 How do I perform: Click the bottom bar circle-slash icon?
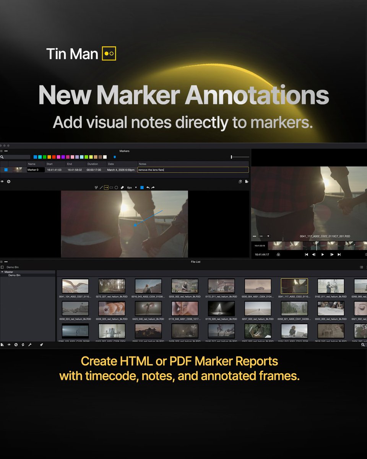point(16,345)
